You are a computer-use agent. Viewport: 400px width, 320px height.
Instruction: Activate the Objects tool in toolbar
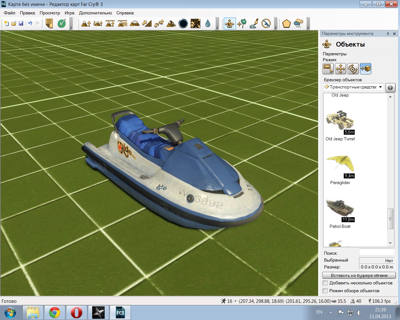230,23
